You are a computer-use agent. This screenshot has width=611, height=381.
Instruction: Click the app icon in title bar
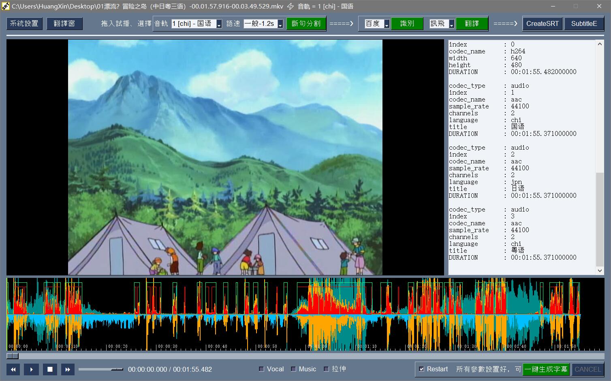5,6
